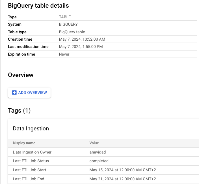Click the May 15, 2024 ETL start value
The width and height of the screenshot is (199, 184).
[123, 170]
